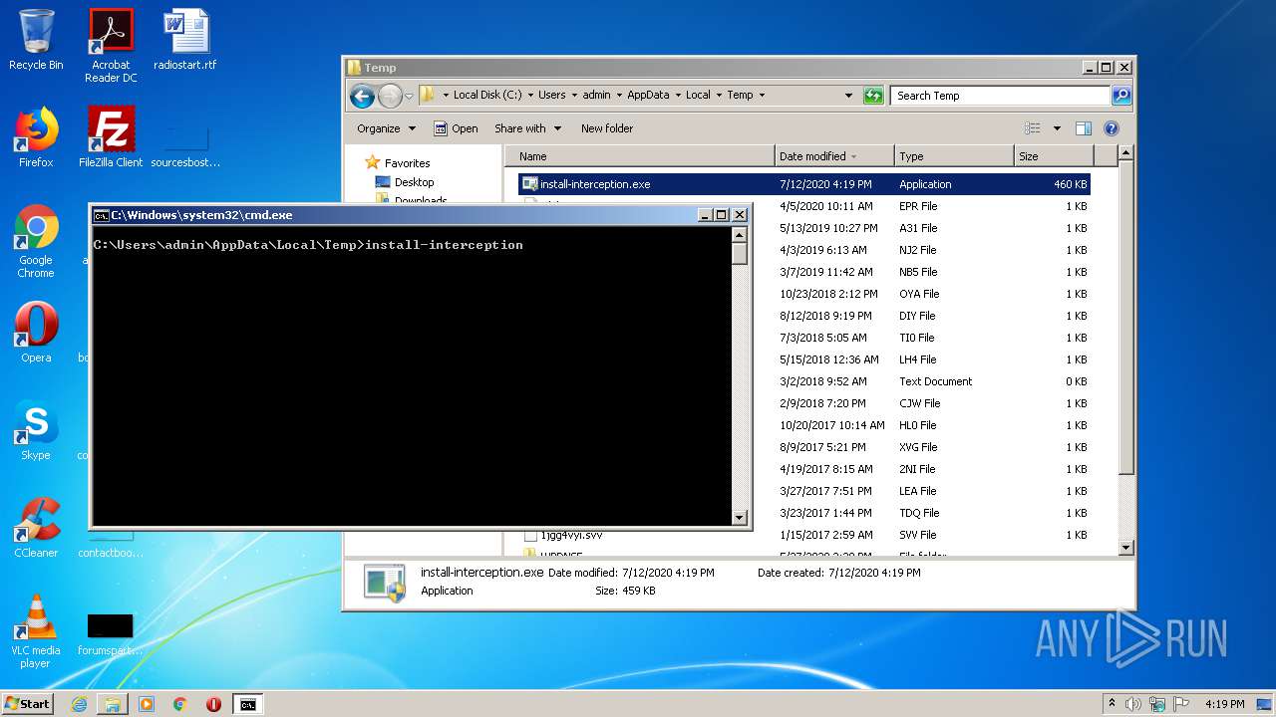Open the network icon in system tray
This screenshot has height=717, width=1276.
click(x=1158, y=704)
